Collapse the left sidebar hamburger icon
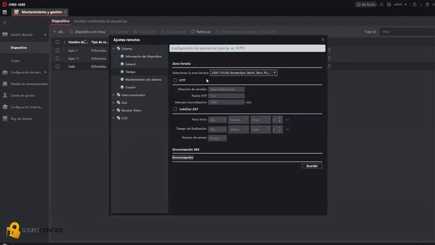The height and width of the screenshot is (245, 435). (5, 22)
